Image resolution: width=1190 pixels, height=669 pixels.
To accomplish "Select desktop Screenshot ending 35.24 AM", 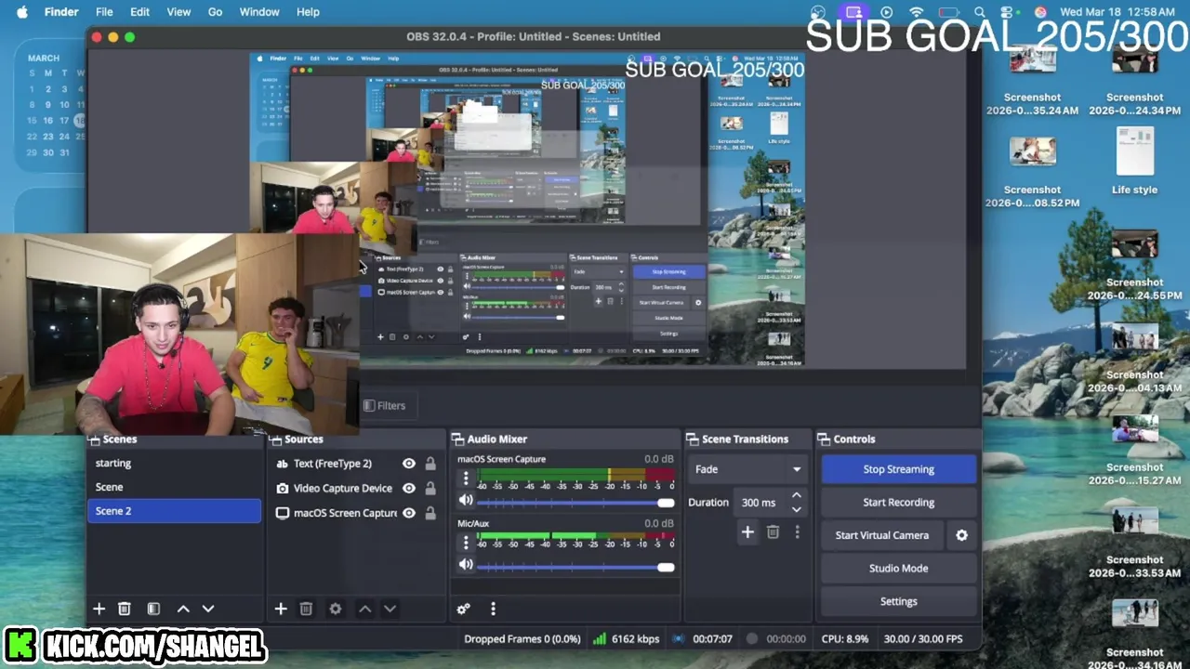I will point(1032,82).
